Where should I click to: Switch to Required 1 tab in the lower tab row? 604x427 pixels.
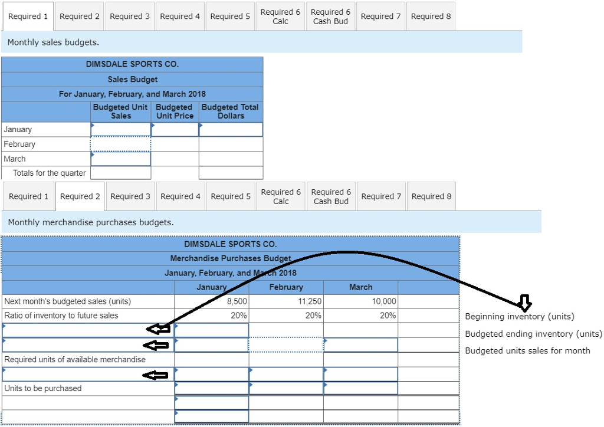click(x=28, y=196)
